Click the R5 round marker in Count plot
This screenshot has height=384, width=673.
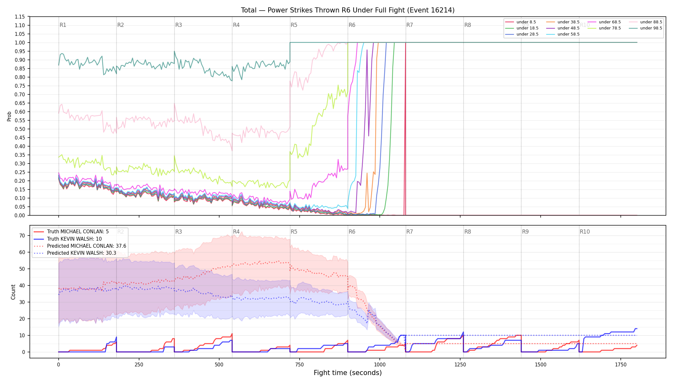(294, 232)
